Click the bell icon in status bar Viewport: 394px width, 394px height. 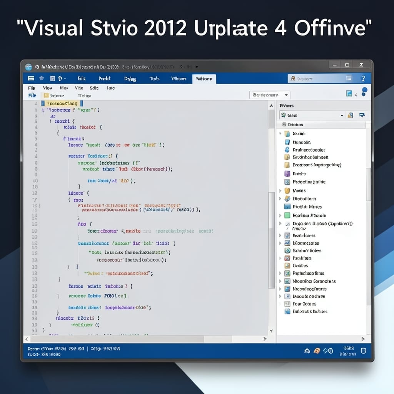pyautogui.click(x=307, y=351)
